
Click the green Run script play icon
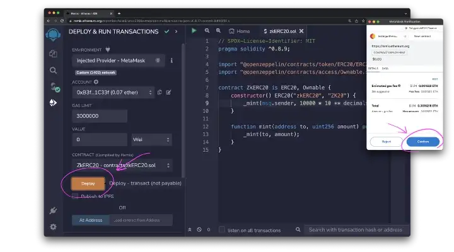coord(194,30)
